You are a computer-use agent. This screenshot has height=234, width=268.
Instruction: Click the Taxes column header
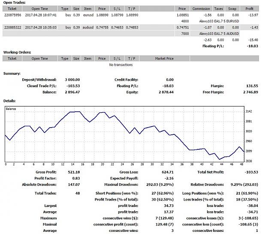[x=219, y=9]
